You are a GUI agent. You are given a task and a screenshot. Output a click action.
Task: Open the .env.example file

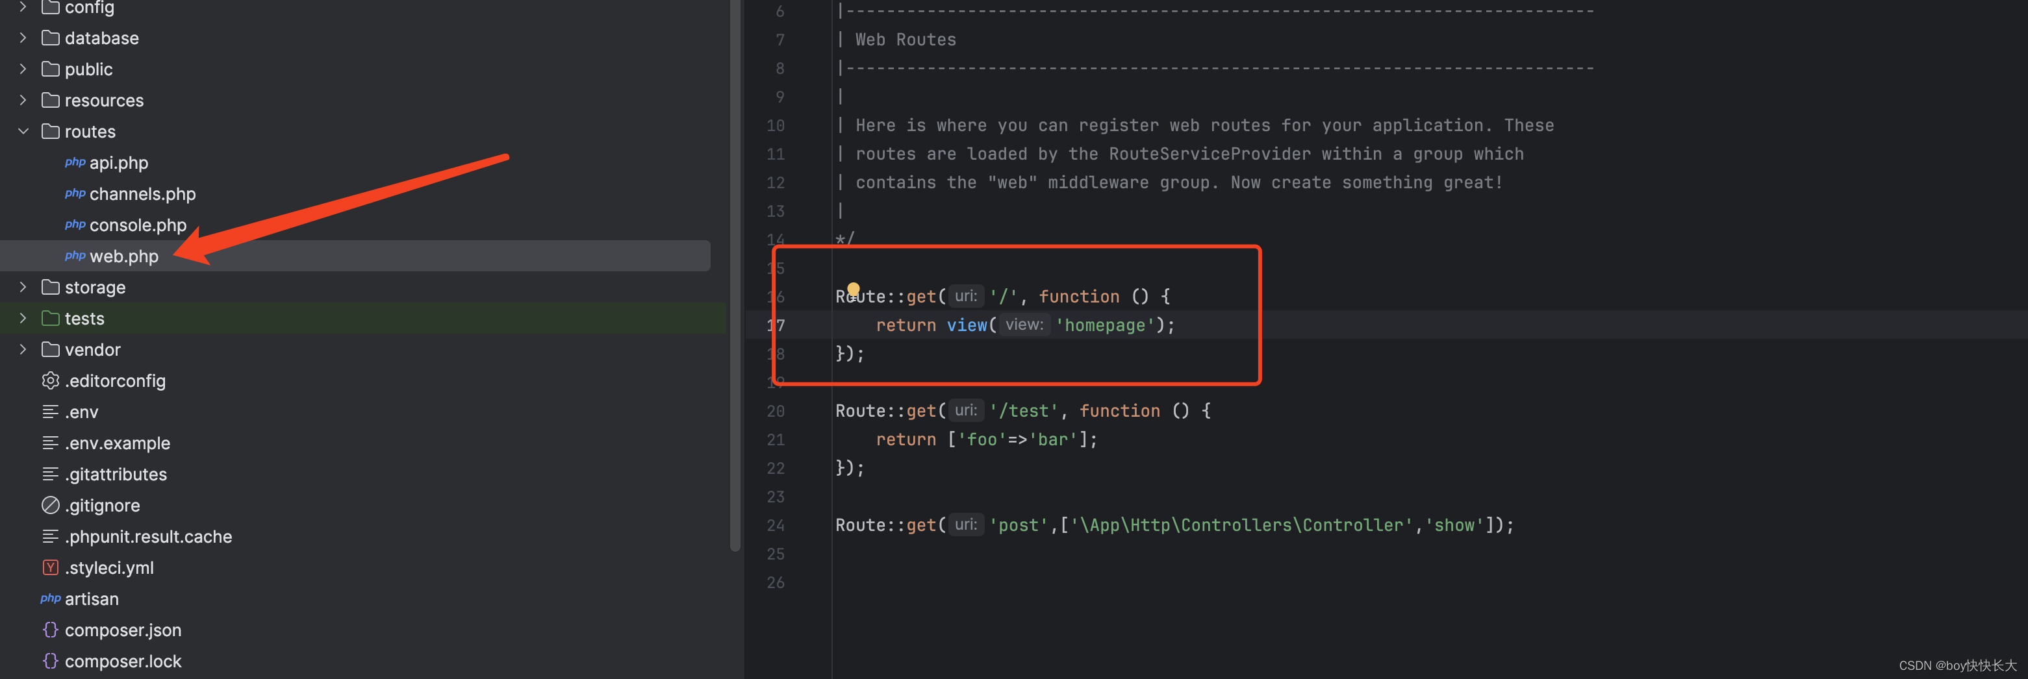[118, 443]
